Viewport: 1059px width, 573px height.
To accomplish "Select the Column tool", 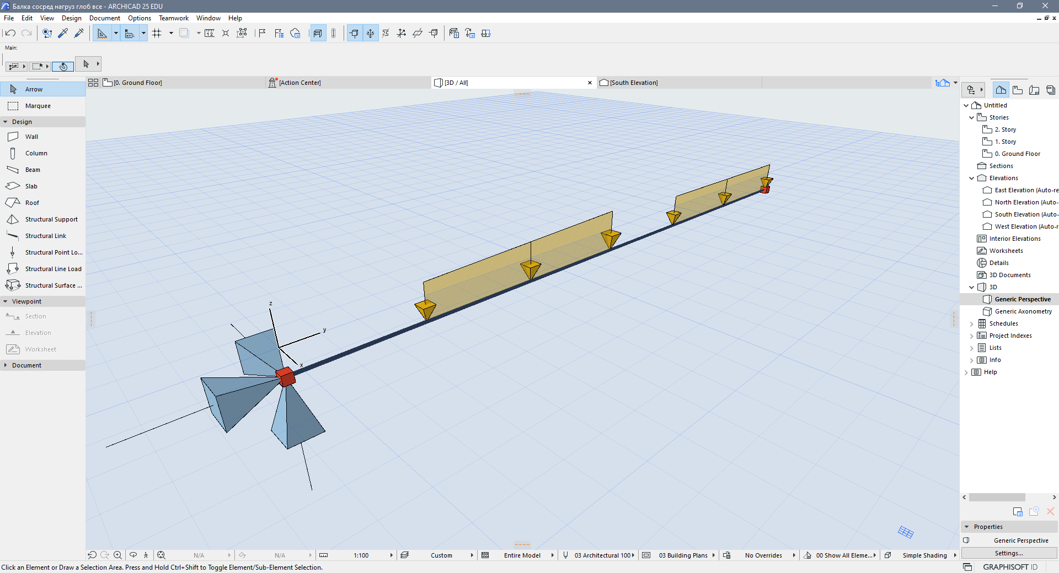I will (x=36, y=153).
